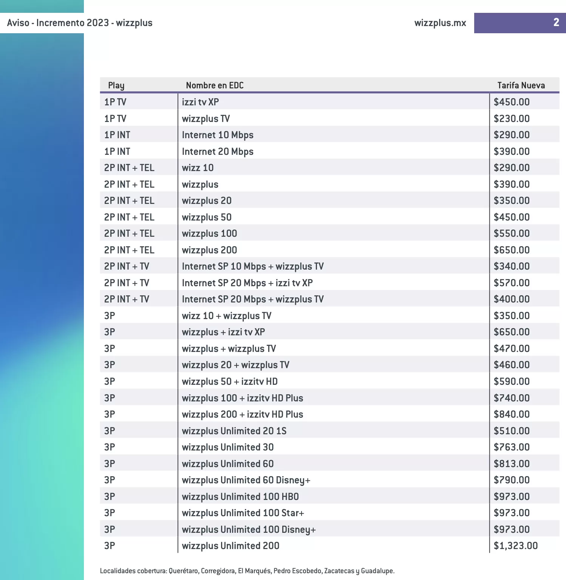Select 'wizzplus 50 + izzitv HD' plan

click(230, 381)
